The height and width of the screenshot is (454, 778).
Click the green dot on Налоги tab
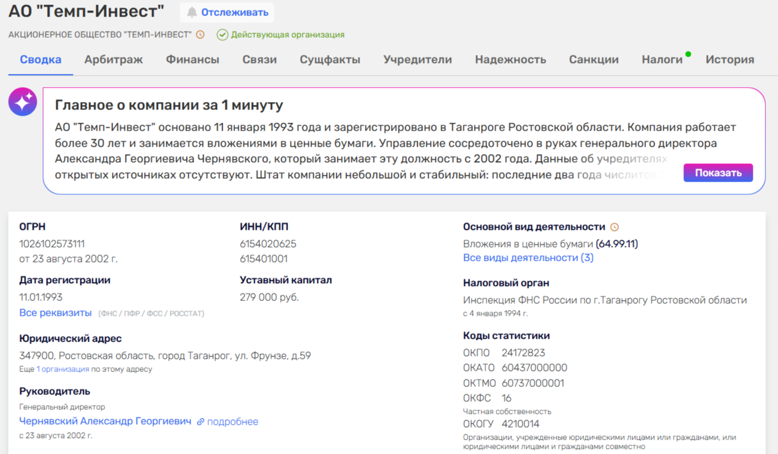click(x=688, y=54)
